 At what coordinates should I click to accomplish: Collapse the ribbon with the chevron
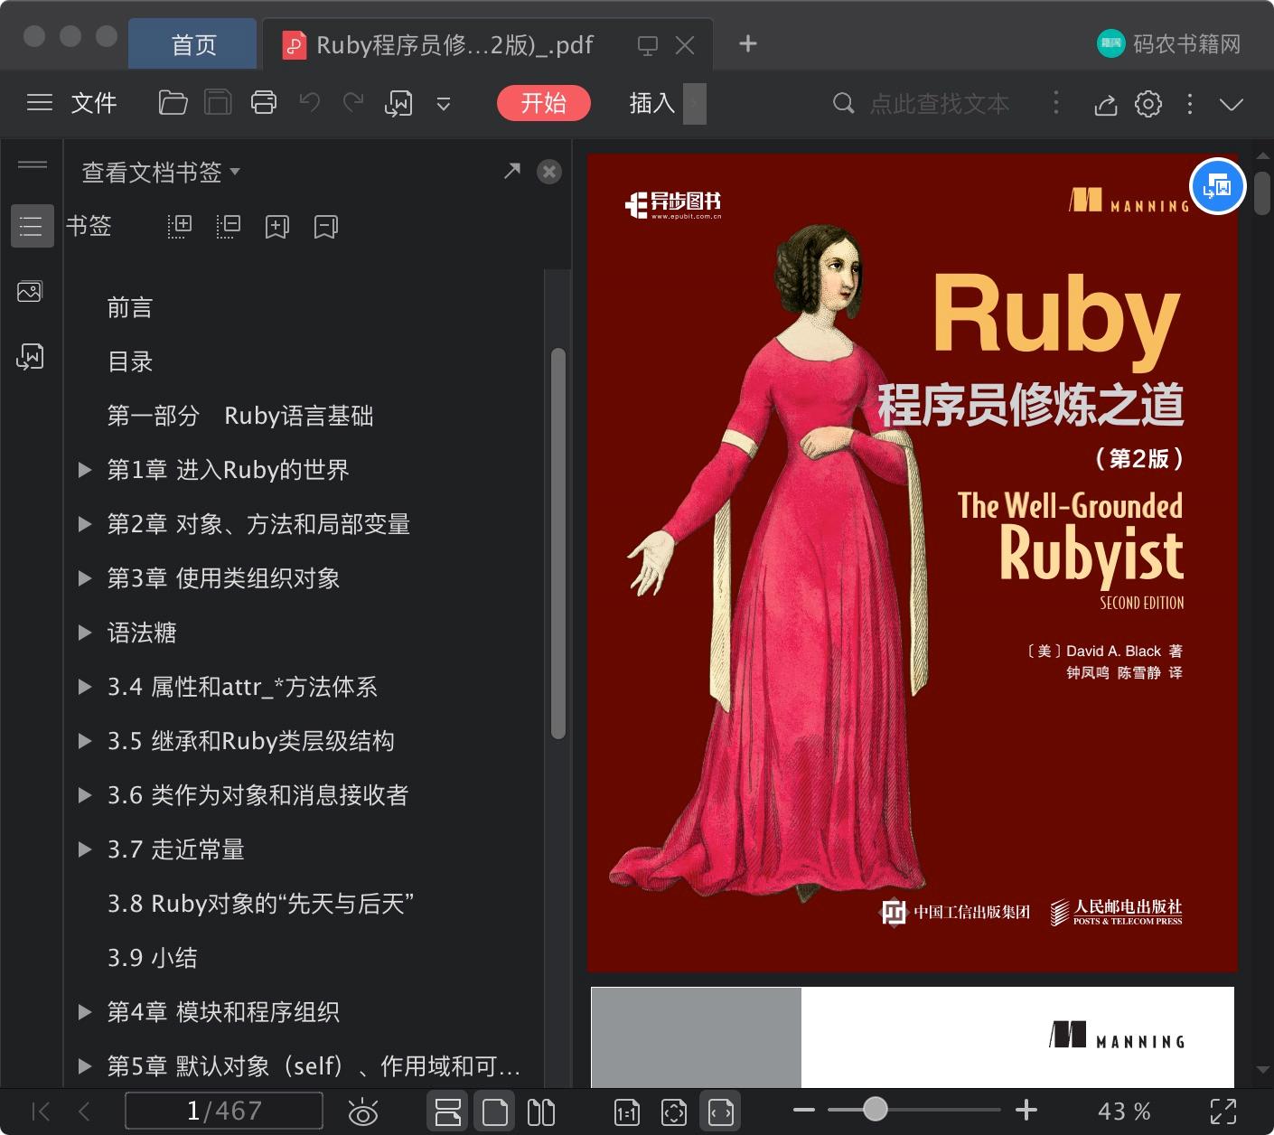pos(1232,104)
